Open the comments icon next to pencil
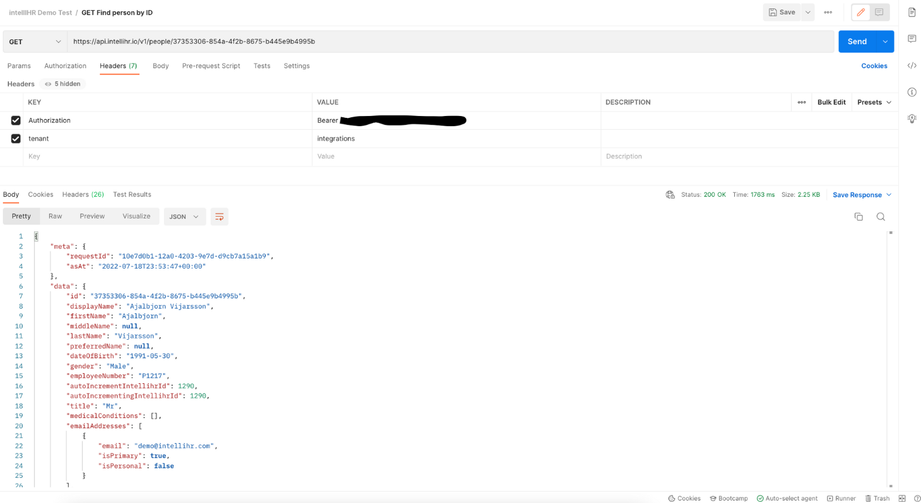Screen dimensions: 921x503 coord(879,12)
